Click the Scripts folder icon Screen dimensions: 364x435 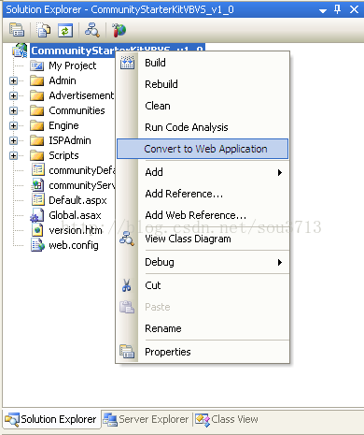click(x=37, y=155)
